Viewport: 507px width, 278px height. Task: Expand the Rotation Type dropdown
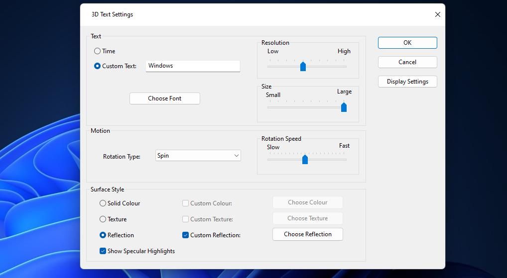pos(198,156)
